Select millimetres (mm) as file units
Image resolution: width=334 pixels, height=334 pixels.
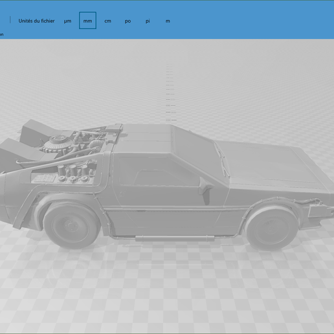(x=87, y=21)
